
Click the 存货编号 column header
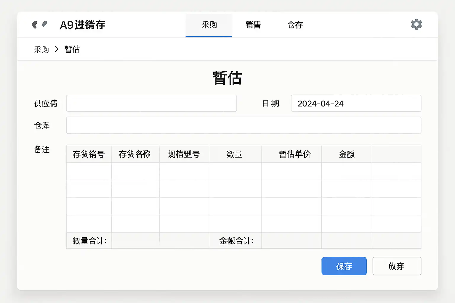click(89, 154)
